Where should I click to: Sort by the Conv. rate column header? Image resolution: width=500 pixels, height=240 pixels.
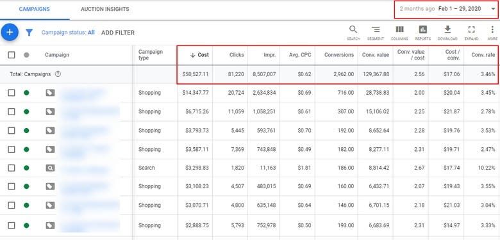point(483,55)
